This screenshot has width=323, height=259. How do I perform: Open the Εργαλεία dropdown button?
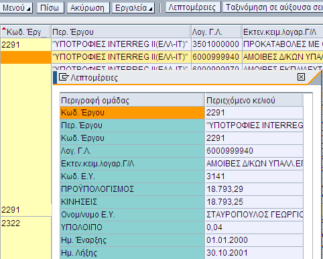pyautogui.click(x=133, y=8)
